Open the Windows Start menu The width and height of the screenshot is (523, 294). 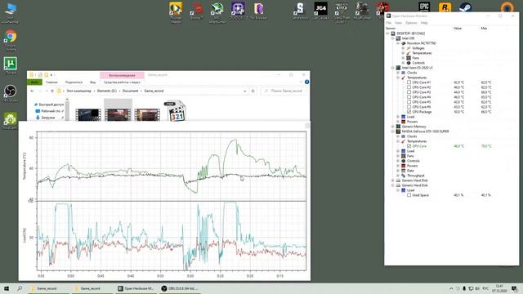[x=7, y=288]
